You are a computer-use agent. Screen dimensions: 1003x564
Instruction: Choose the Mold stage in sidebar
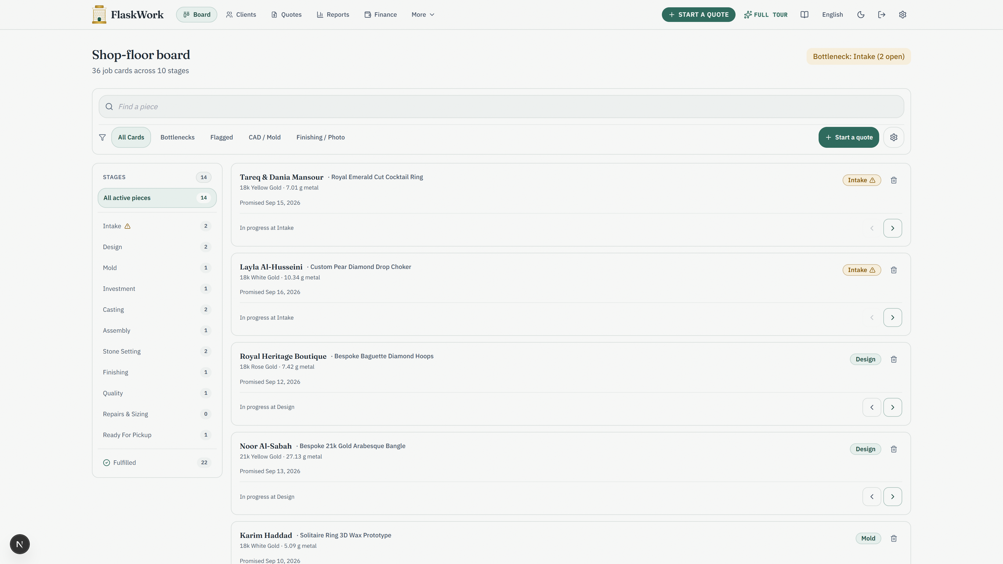coord(157,268)
